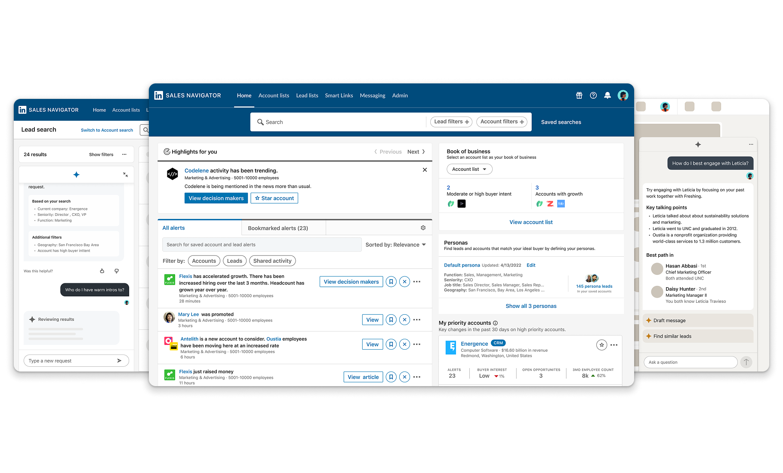The height and width of the screenshot is (473, 783).
Task: Send the new request in Lead search window
Action: tap(119, 361)
